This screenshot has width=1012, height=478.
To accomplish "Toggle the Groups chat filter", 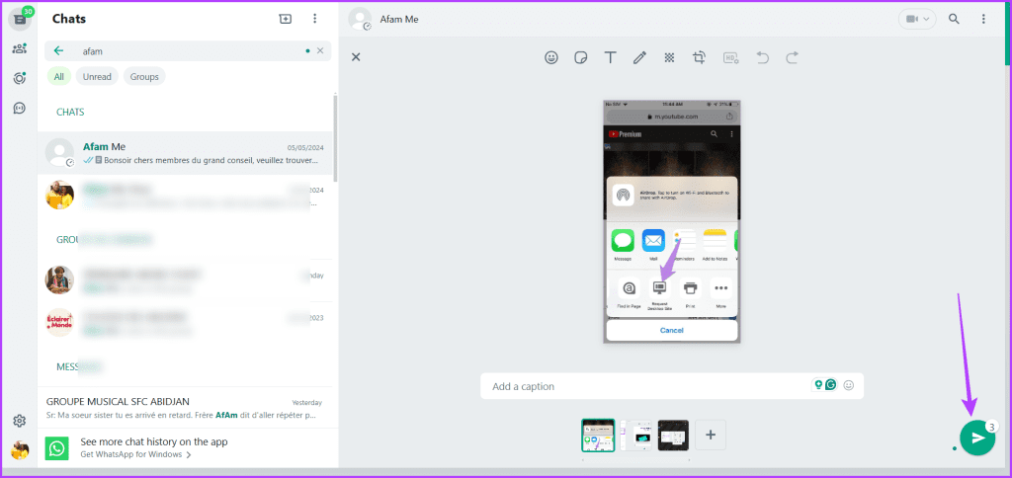I will tap(144, 76).
